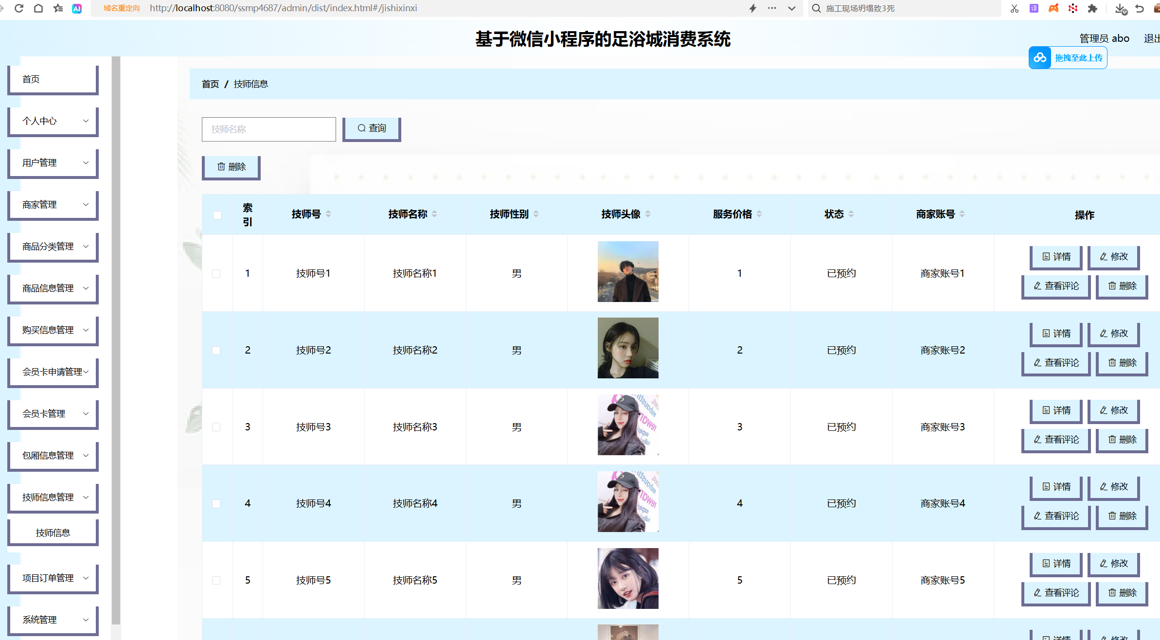Go to 首页 in the sidebar menu
Screen dimensions: 1160x640
[x=53, y=80]
